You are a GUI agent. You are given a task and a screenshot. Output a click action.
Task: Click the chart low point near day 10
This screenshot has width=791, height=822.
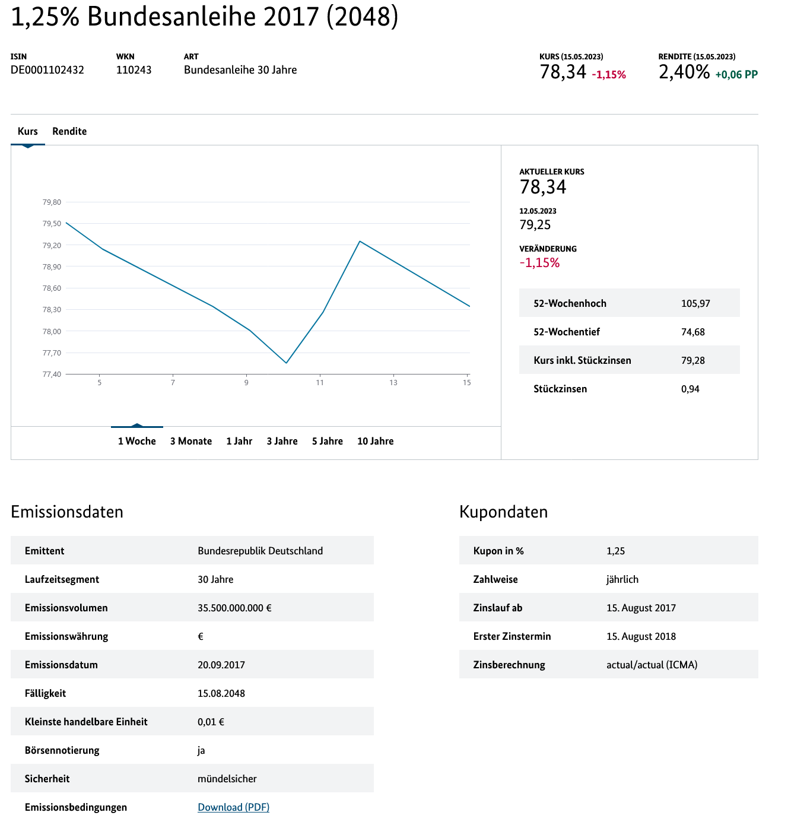coord(287,363)
